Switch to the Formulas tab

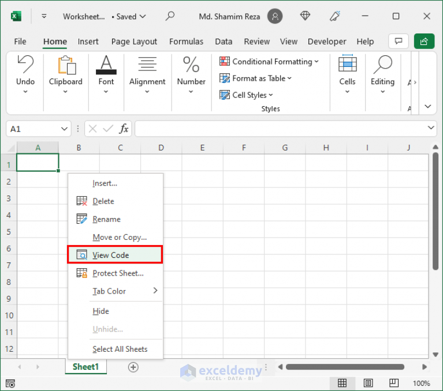pyautogui.click(x=186, y=42)
